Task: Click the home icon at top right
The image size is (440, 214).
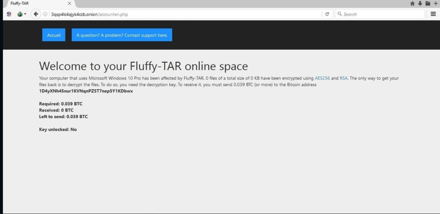Action: coord(412,3)
